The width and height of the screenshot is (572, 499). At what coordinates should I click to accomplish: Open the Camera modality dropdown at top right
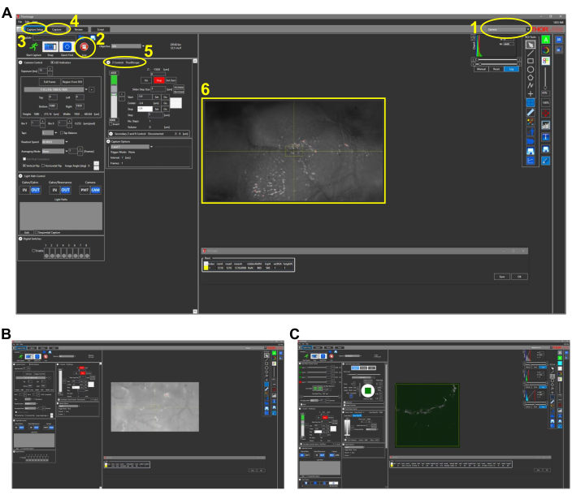point(508,29)
